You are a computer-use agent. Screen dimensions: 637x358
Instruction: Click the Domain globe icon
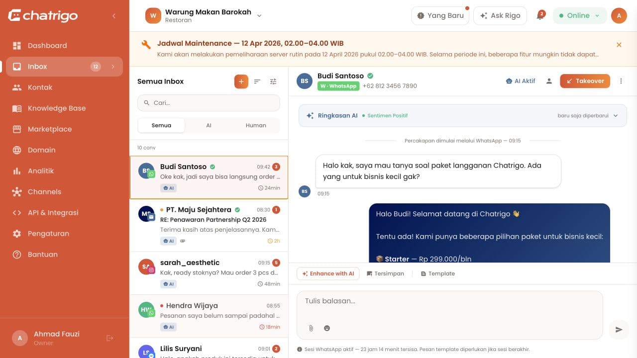tap(17, 150)
